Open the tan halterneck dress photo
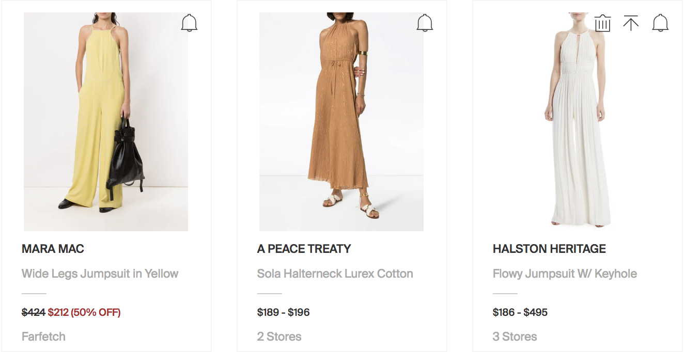The width and height of the screenshot is (684, 352). coord(341,122)
